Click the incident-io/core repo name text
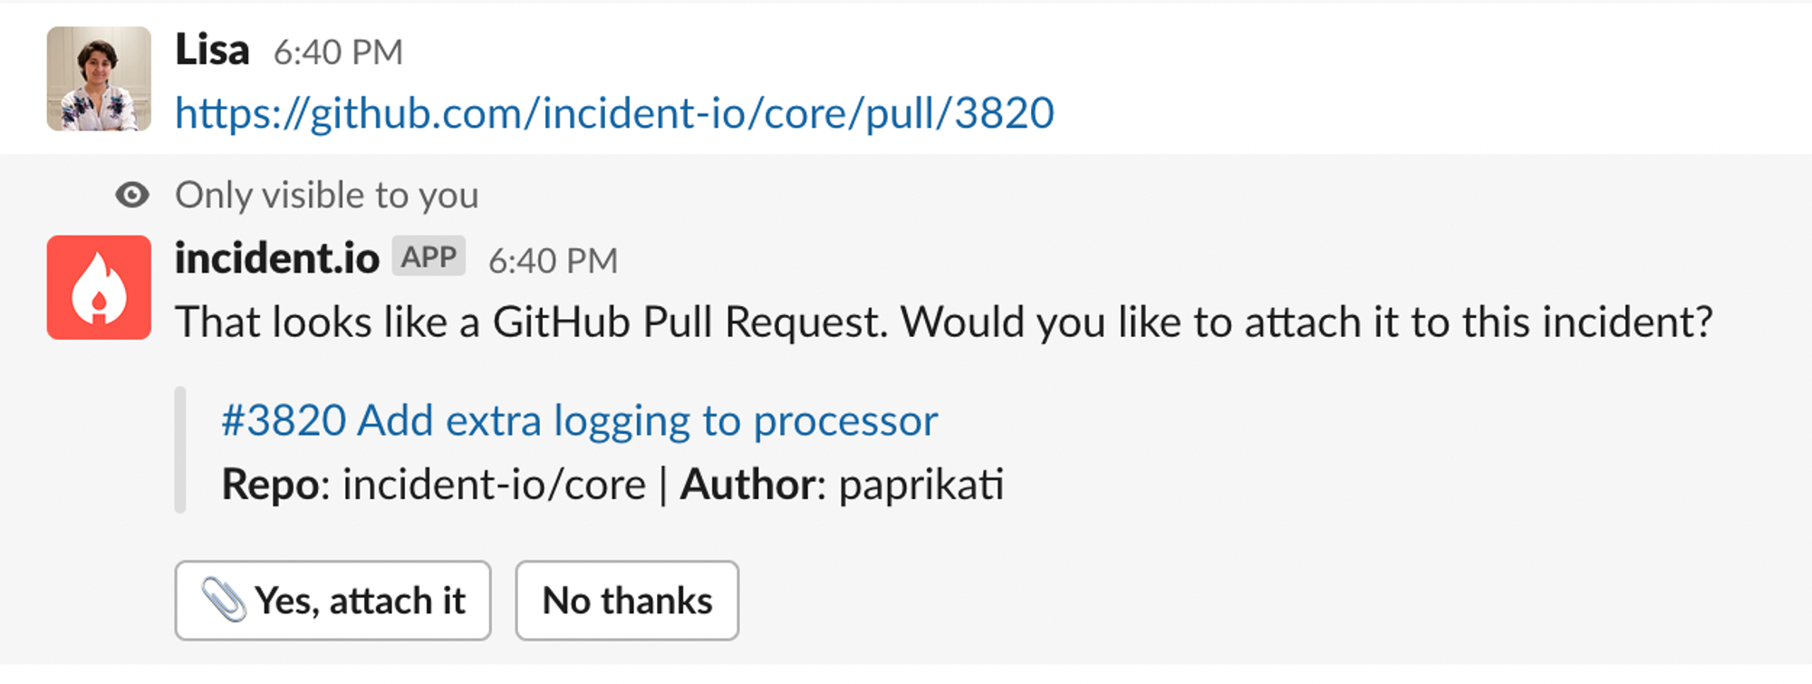The width and height of the screenshot is (1812, 684). (495, 485)
